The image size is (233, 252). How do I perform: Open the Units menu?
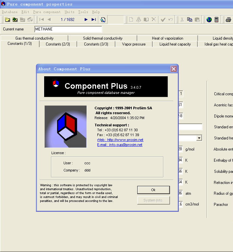(x=69, y=12)
